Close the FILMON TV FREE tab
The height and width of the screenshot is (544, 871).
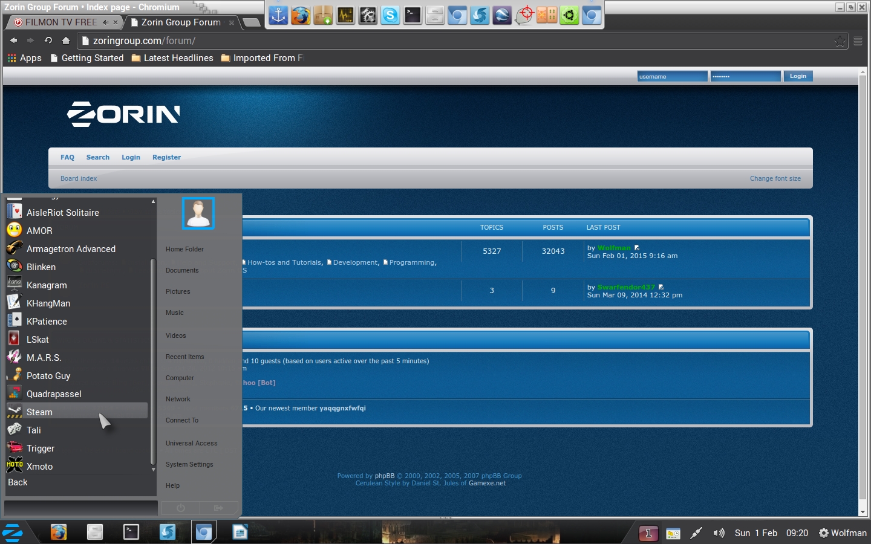click(x=116, y=22)
